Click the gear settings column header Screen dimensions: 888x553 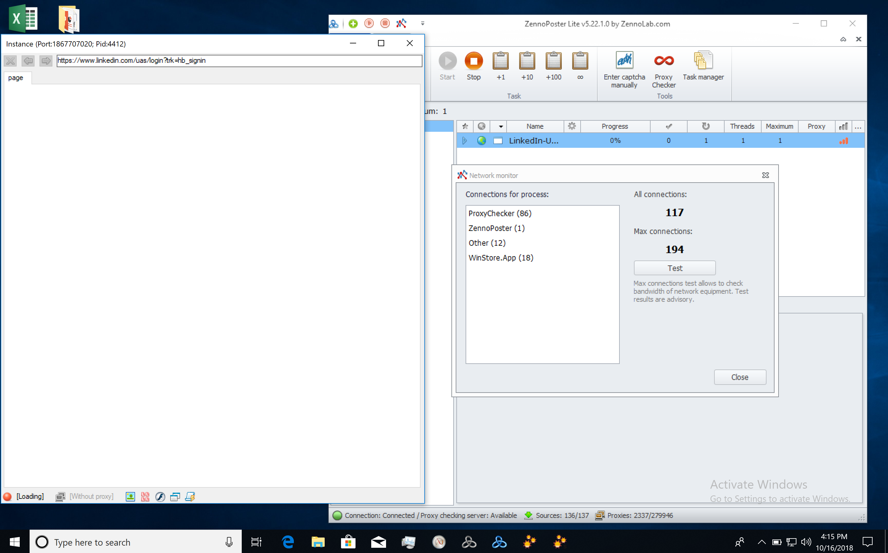[x=572, y=126]
